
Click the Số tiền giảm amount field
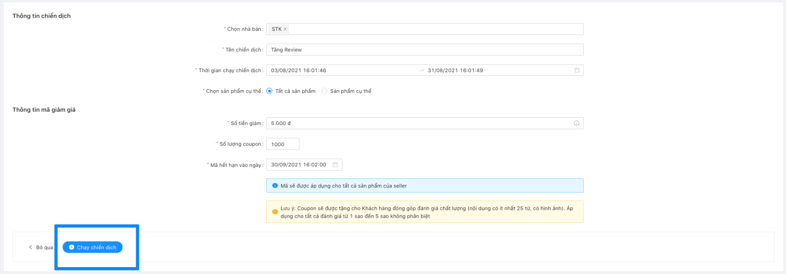pos(418,123)
